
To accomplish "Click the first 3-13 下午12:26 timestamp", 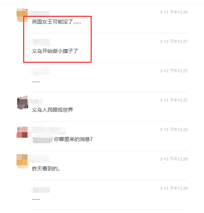I will 174,12.
